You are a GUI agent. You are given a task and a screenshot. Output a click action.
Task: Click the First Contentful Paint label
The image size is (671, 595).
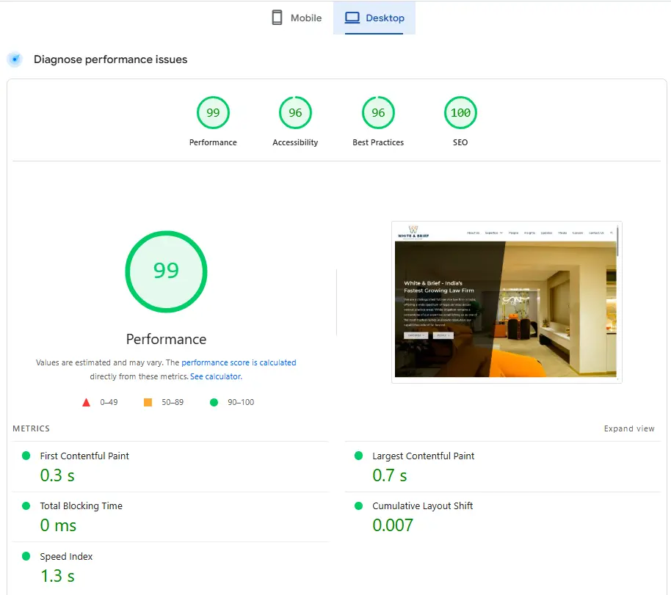[84, 456]
